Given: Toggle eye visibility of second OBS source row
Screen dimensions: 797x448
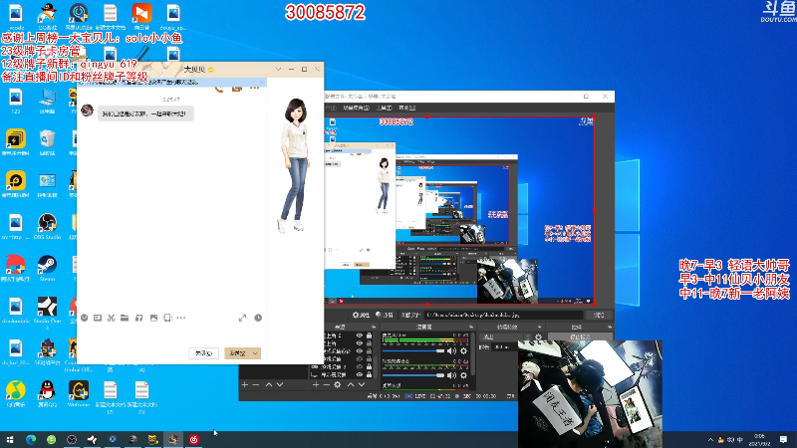Looking at the screenshot, I should pos(360,343).
